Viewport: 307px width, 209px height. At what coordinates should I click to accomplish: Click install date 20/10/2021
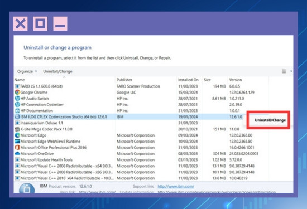coord(188,129)
